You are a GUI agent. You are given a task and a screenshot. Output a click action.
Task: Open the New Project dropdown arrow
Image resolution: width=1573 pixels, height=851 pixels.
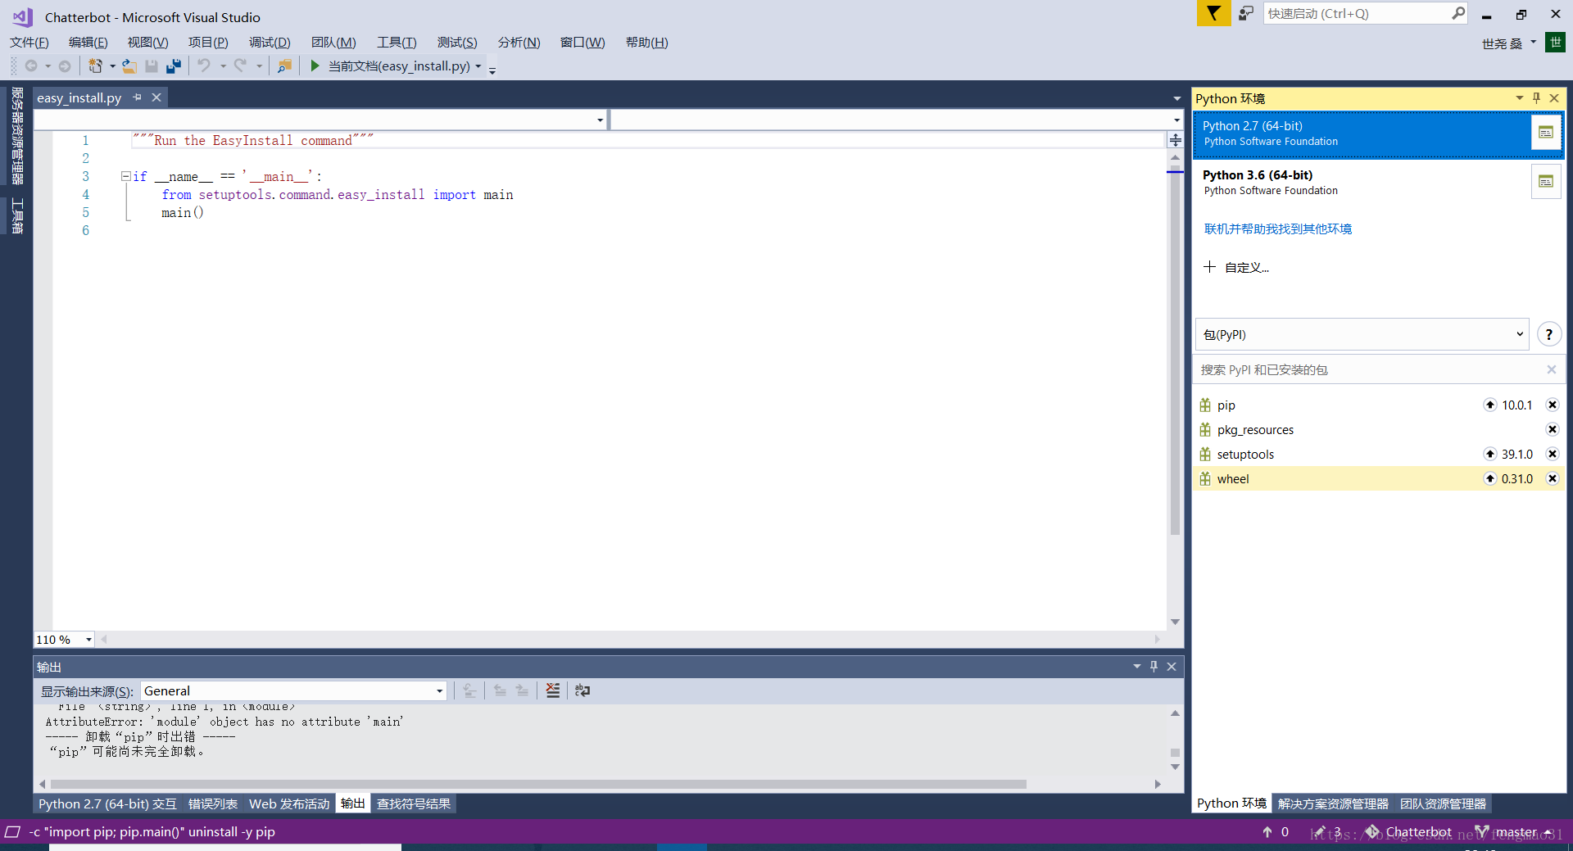click(112, 66)
